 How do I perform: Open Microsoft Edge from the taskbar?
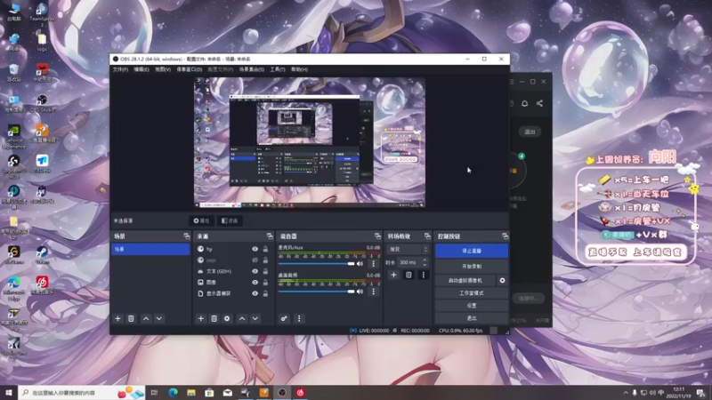(x=173, y=393)
